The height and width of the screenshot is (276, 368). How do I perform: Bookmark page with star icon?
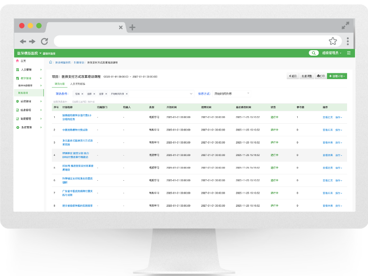tap(333, 41)
